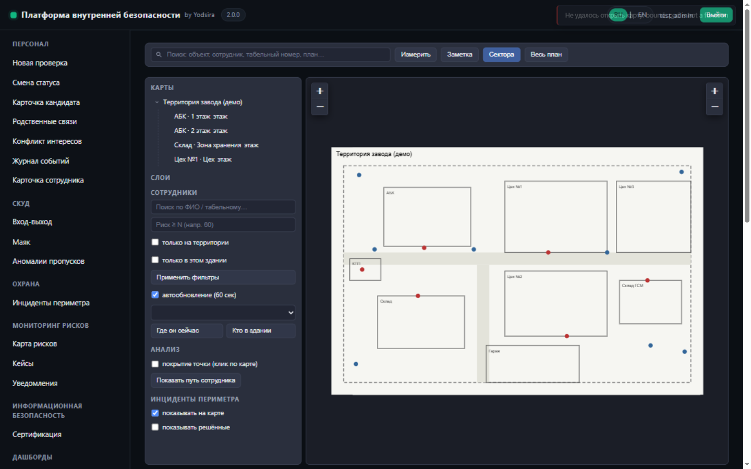Select the red marker on Склад's top wall

coord(418,296)
